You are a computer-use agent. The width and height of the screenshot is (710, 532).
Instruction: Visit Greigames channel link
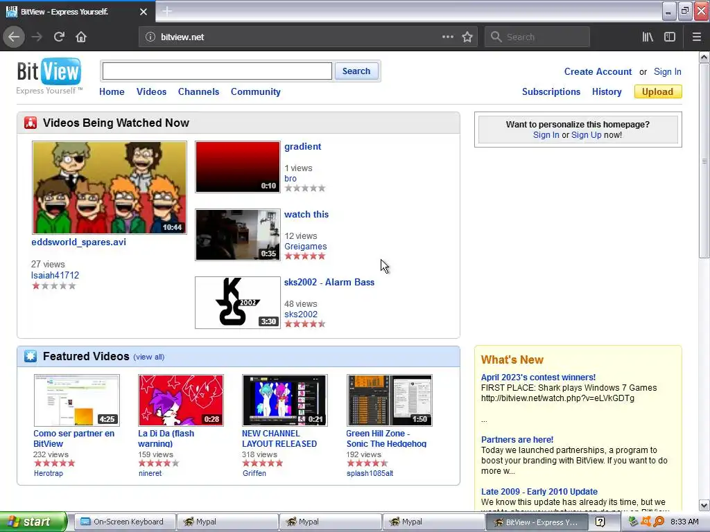305,246
